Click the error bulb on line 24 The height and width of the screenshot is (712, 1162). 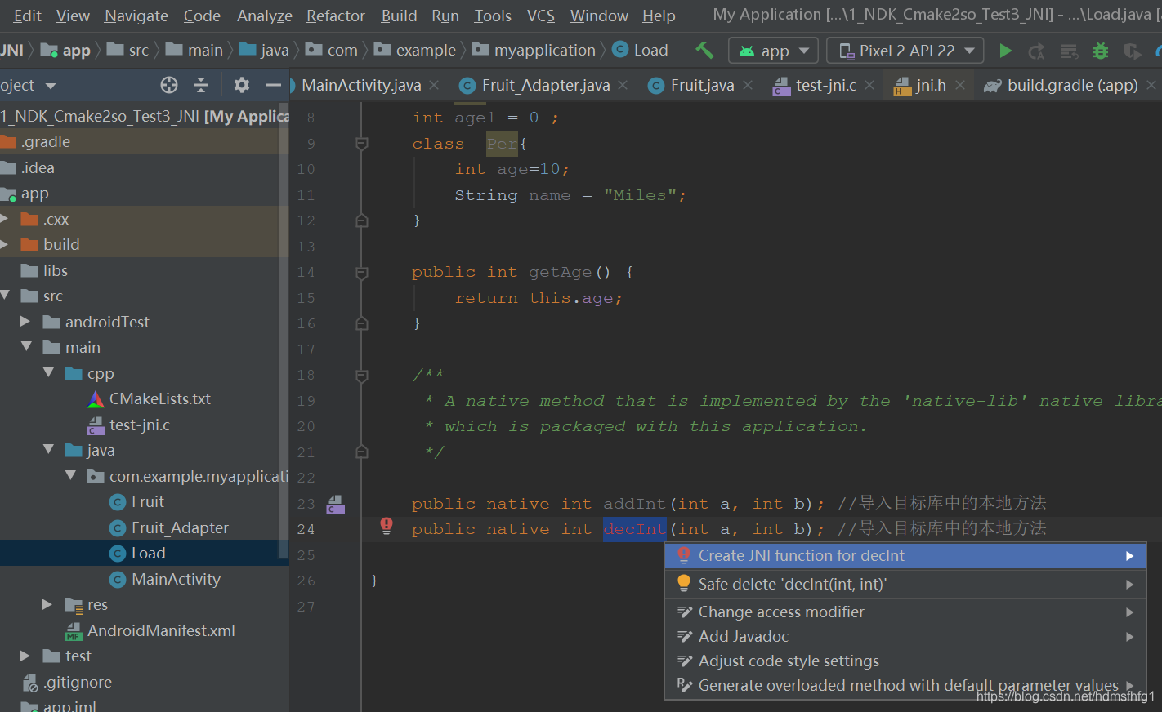coord(387,526)
